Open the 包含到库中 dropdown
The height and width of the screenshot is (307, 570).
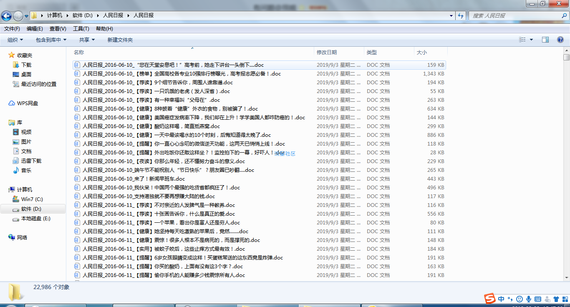click(51, 40)
